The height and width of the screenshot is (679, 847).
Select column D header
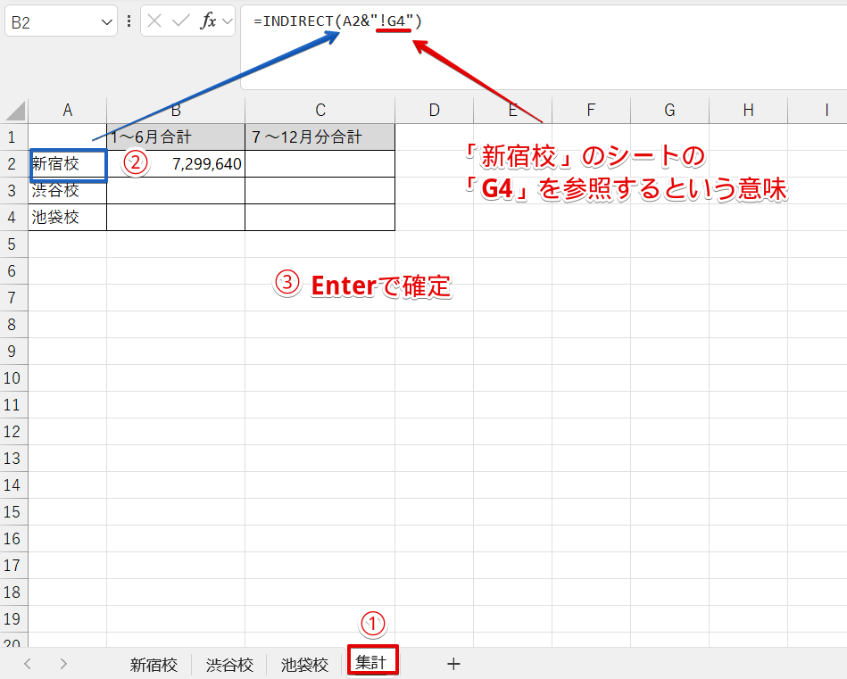coord(435,111)
